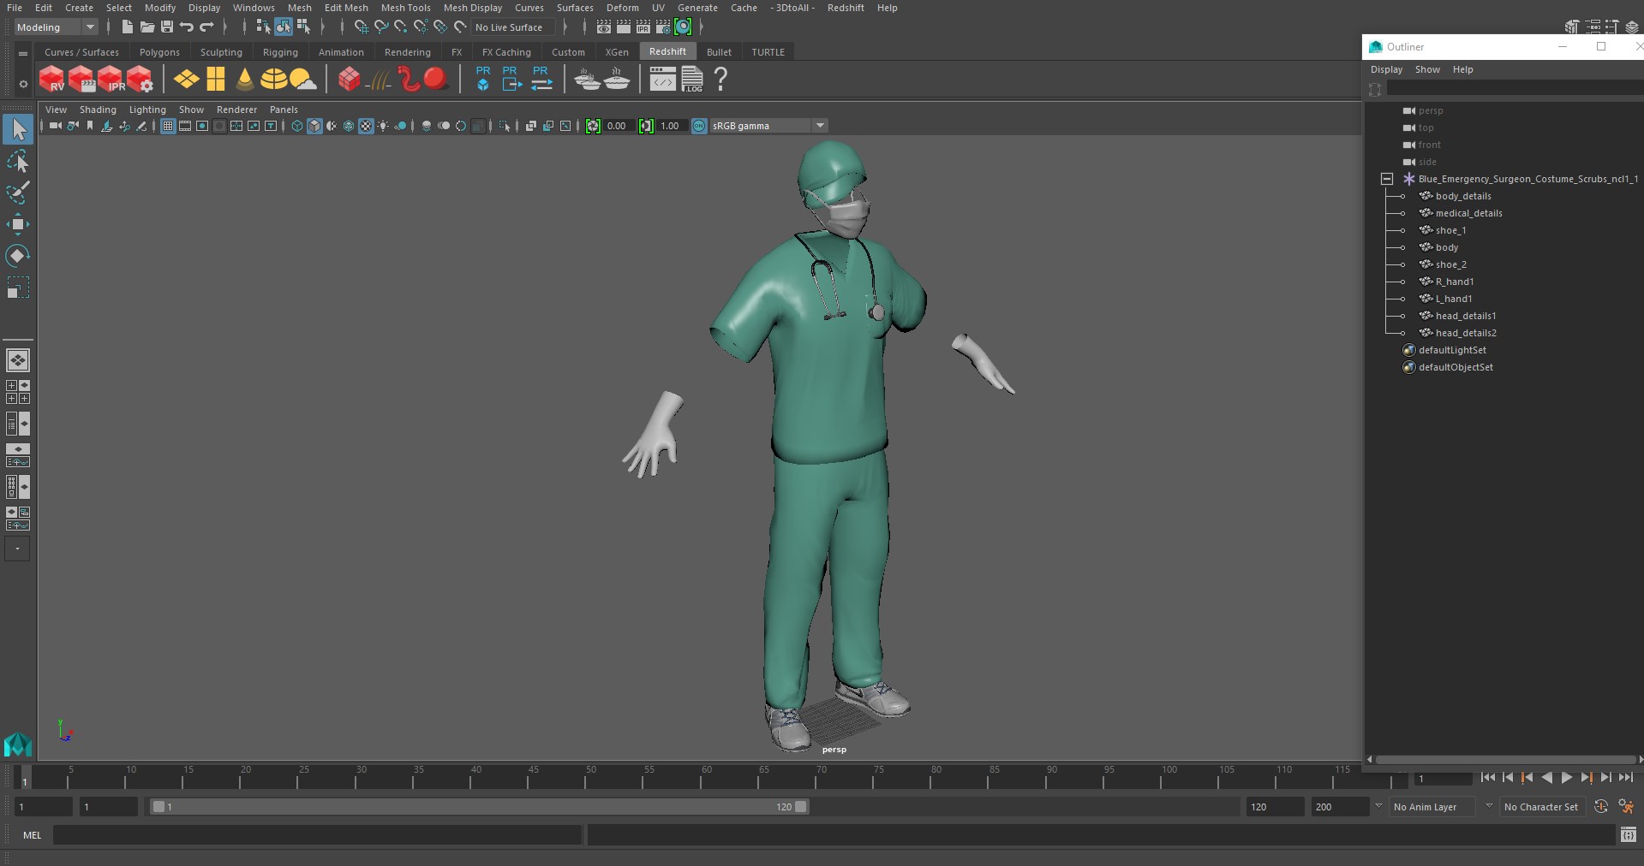The width and height of the screenshot is (1644, 866).
Task: Open shelf tab menu hamburger icon
Action: click(x=23, y=53)
